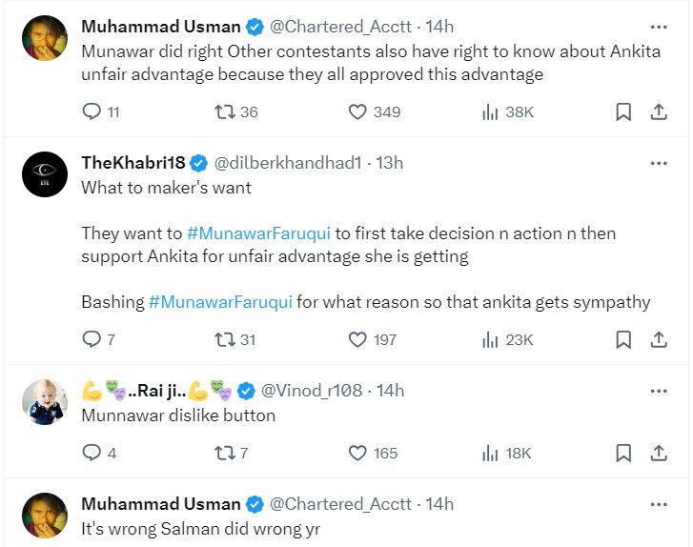The height and width of the screenshot is (547, 693).
Task: Retweet Muhammad Usman's tweet with 36 reposts
Action: point(226,112)
